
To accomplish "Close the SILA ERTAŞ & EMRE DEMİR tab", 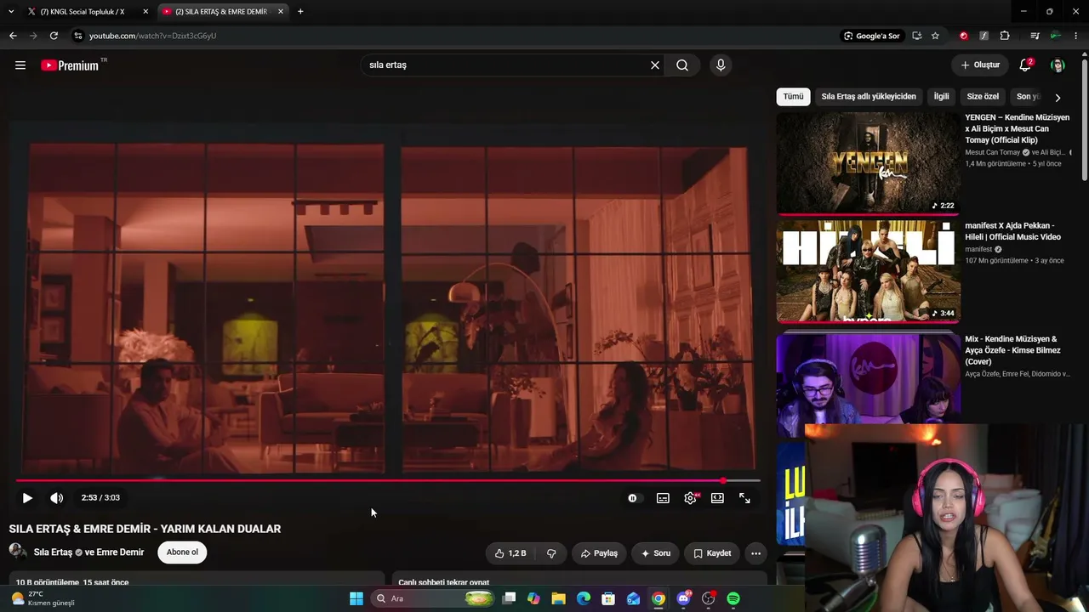I will (281, 12).
